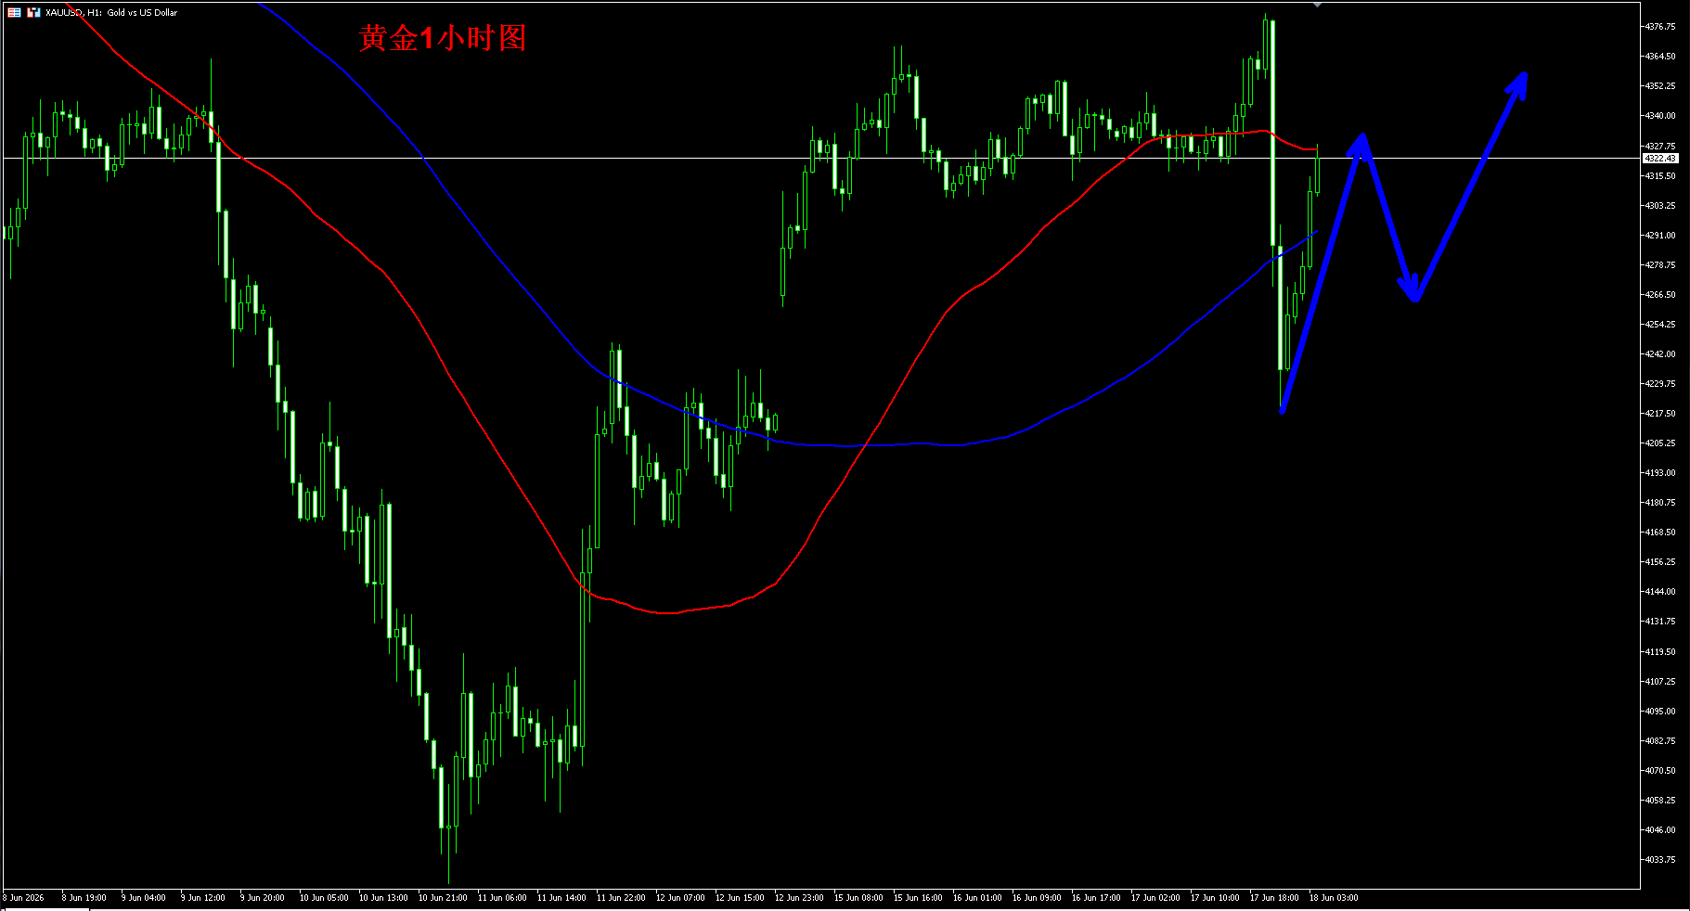The image size is (1690, 911).
Task: Click the 4303.25 price scale label
Action: coord(1660,206)
